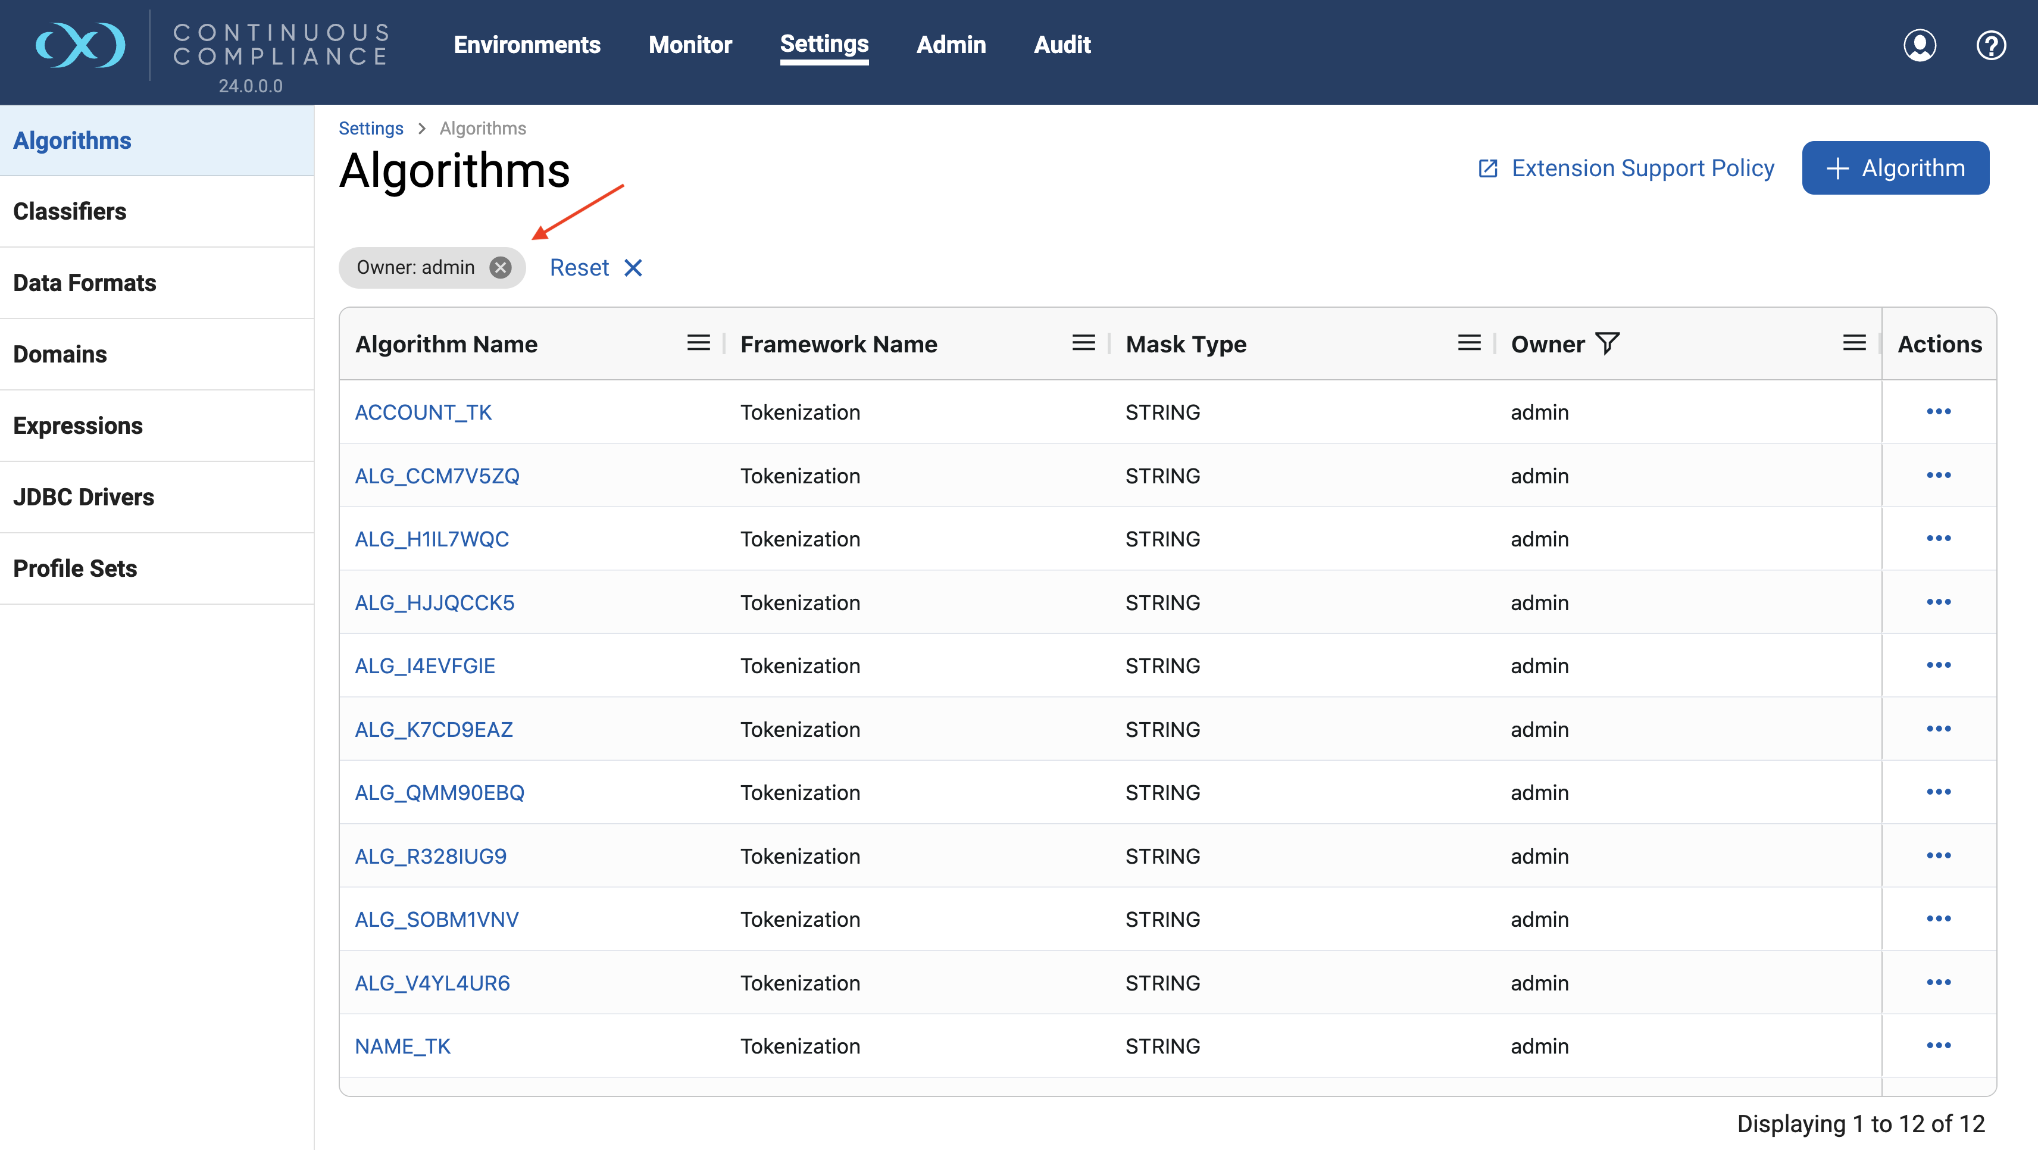Open the user profile icon
Screen dimensions: 2038x1150
(x=1920, y=45)
